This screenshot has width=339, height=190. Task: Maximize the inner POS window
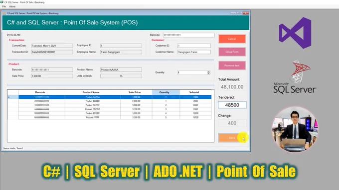click(239, 13)
